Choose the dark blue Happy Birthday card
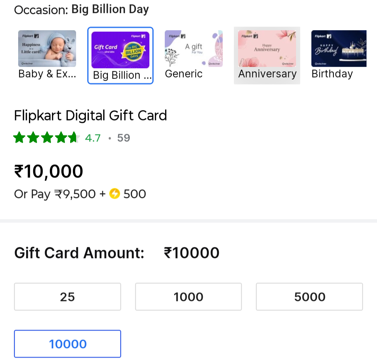 tap(339, 49)
